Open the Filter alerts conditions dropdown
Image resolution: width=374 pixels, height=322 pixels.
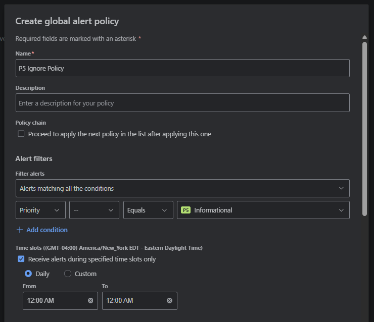click(x=182, y=188)
